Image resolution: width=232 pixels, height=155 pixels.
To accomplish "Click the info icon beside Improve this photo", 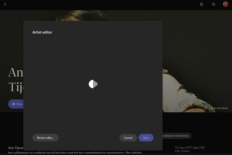I will 206,108.
